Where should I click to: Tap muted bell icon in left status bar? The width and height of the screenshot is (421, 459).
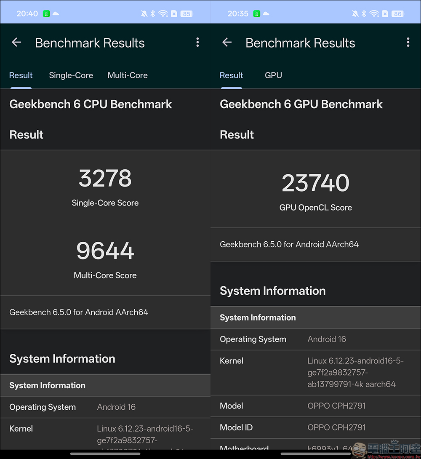(144, 14)
